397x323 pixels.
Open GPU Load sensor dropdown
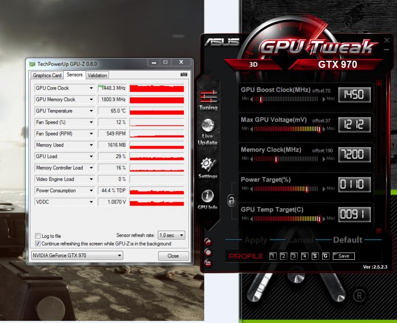tap(91, 157)
